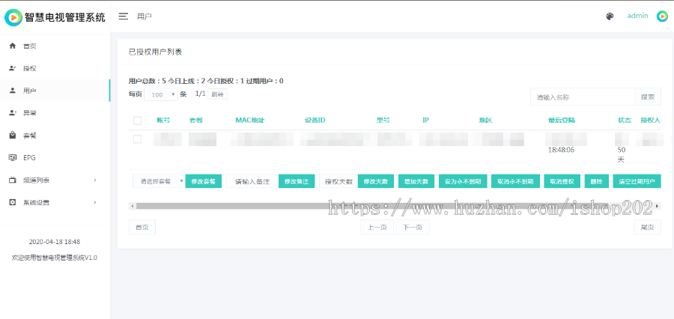This screenshot has height=319, width=674.
Task: Click the 用户总数 statistics line
Action: (x=206, y=81)
